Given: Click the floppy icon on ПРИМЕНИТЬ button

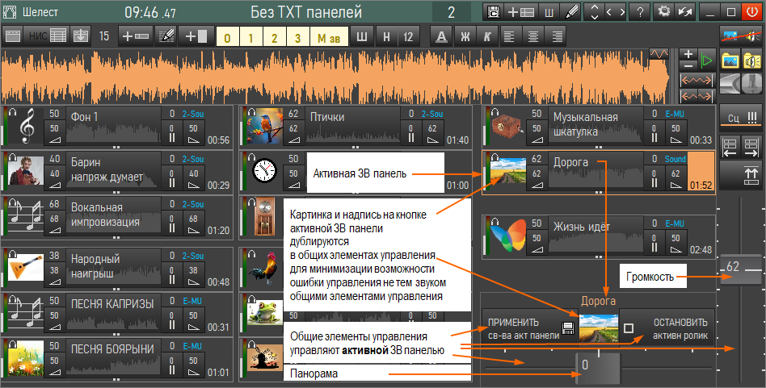Looking at the screenshot, I should [x=568, y=328].
